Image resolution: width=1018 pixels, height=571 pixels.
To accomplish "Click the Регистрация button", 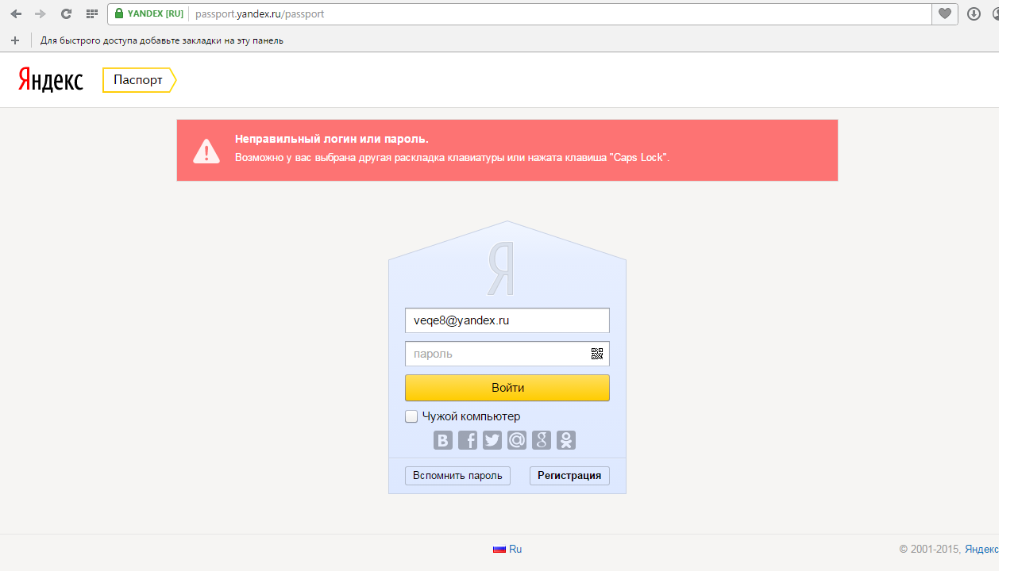I will pos(569,476).
